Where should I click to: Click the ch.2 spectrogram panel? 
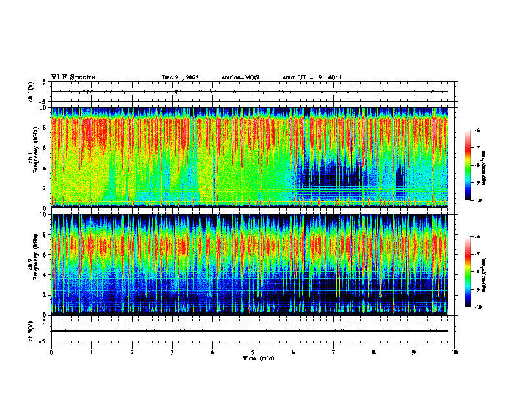pos(250,265)
